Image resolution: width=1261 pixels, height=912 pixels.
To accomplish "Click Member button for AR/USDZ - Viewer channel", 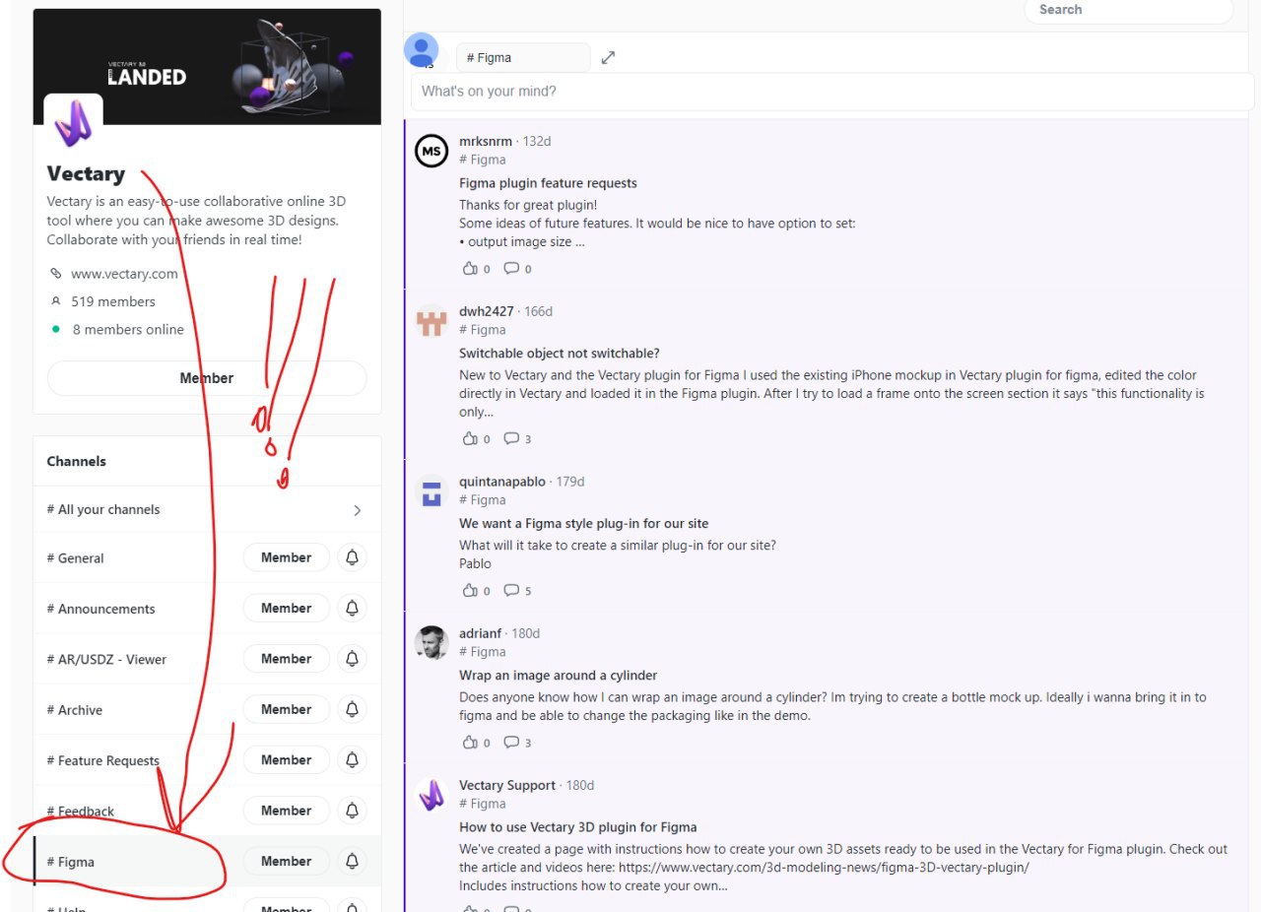I will 287,659.
